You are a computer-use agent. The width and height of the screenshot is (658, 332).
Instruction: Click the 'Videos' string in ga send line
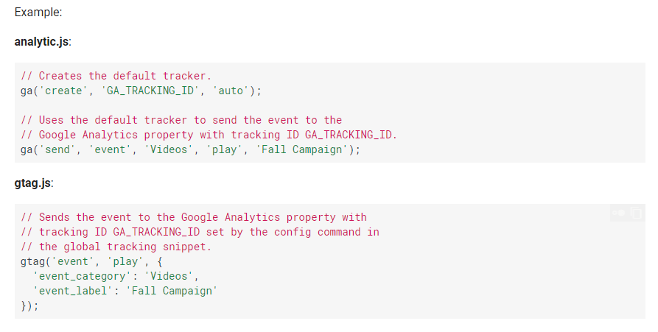(169, 149)
